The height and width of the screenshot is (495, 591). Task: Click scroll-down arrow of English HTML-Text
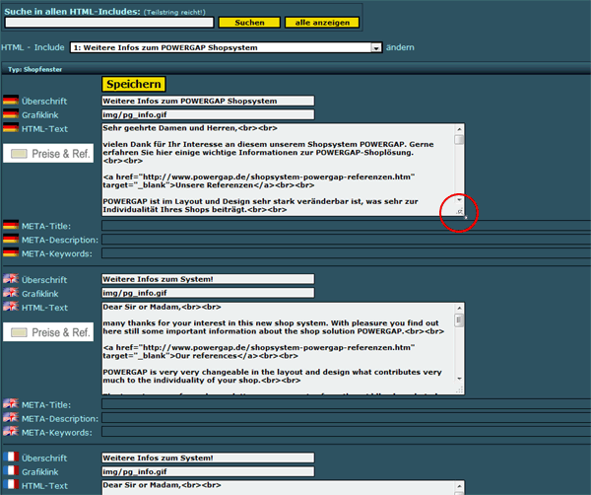[459, 379]
